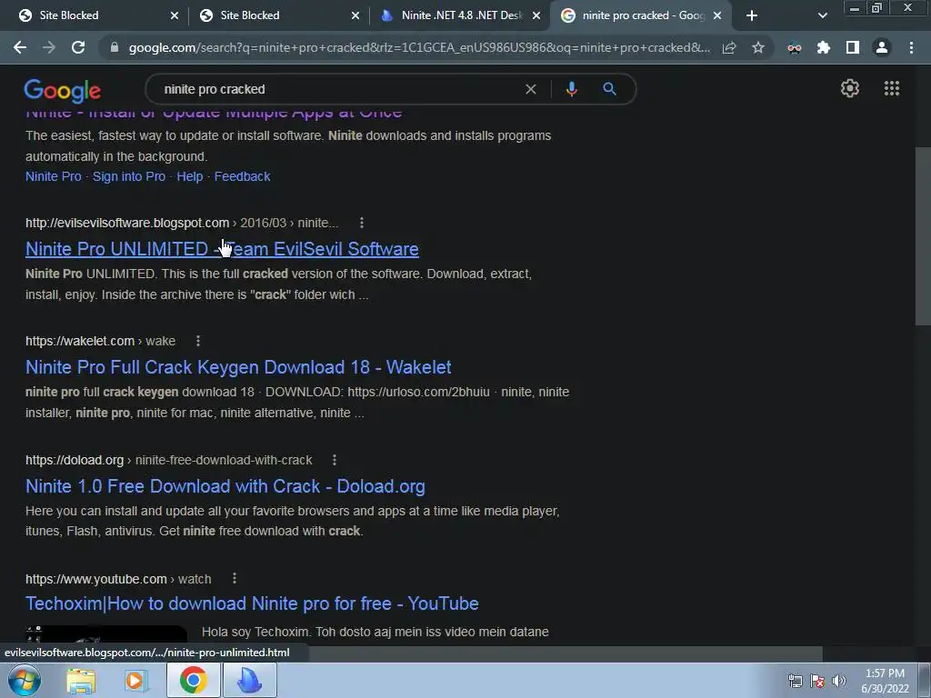
Task: Toggle the browser side panel
Action: [x=853, y=47]
